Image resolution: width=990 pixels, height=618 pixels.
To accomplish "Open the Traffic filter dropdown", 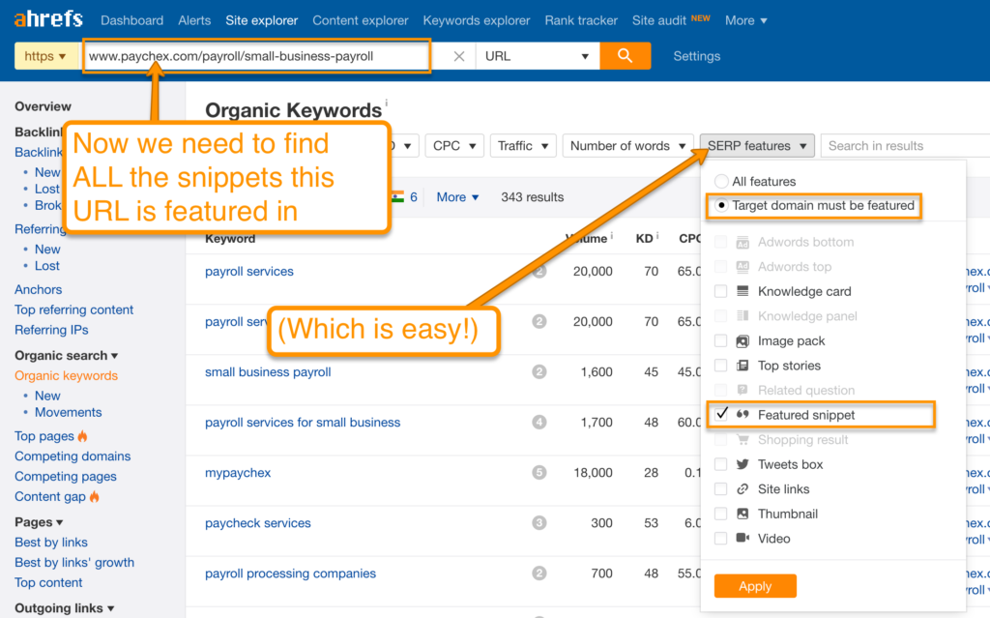I will point(523,146).
